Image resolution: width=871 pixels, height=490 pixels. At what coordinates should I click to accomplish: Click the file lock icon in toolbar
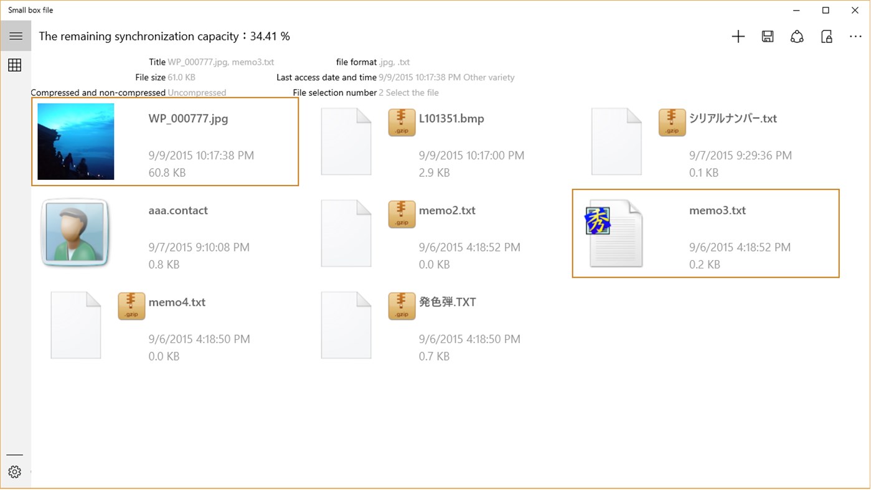(827, 37)
